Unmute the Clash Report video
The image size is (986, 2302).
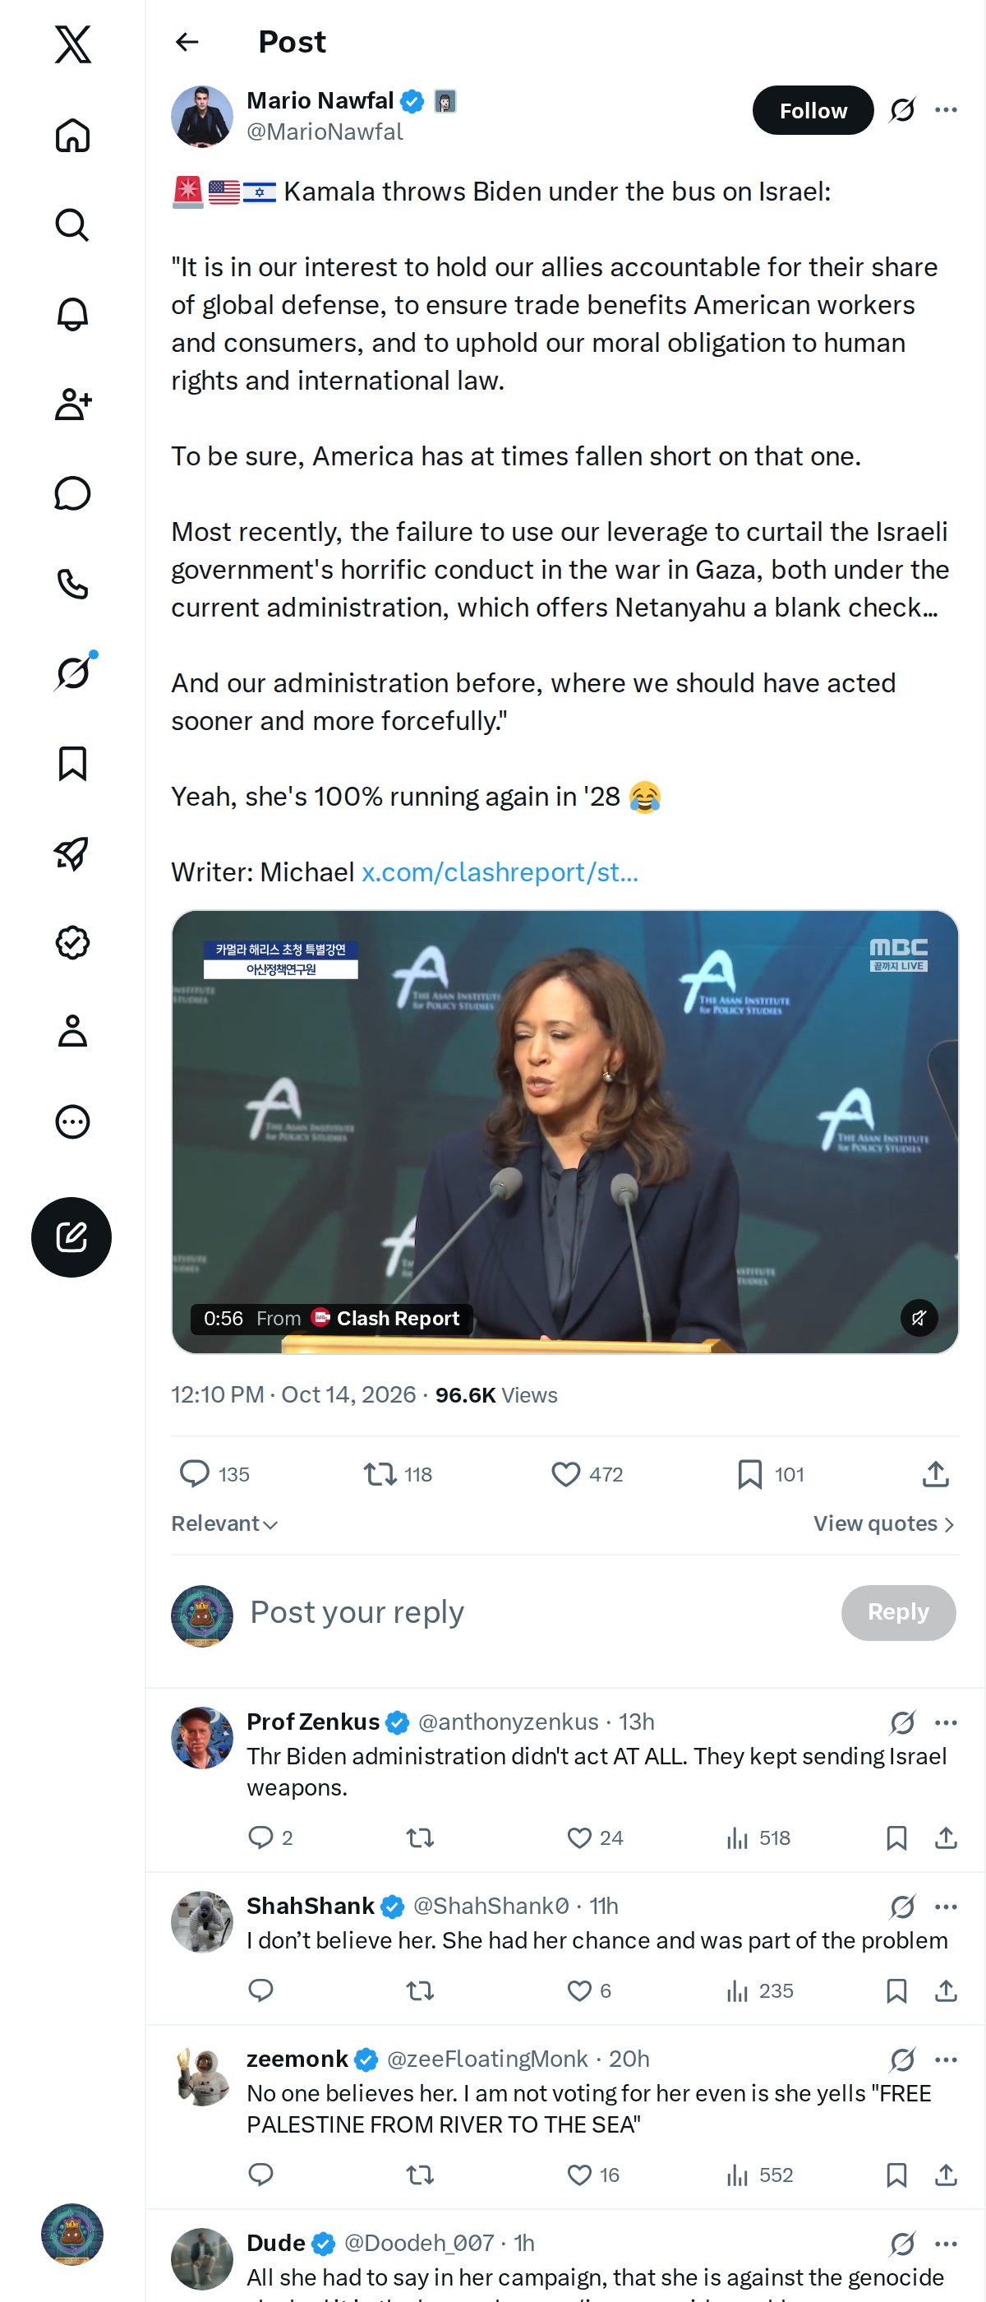(x=918, y=1317)
